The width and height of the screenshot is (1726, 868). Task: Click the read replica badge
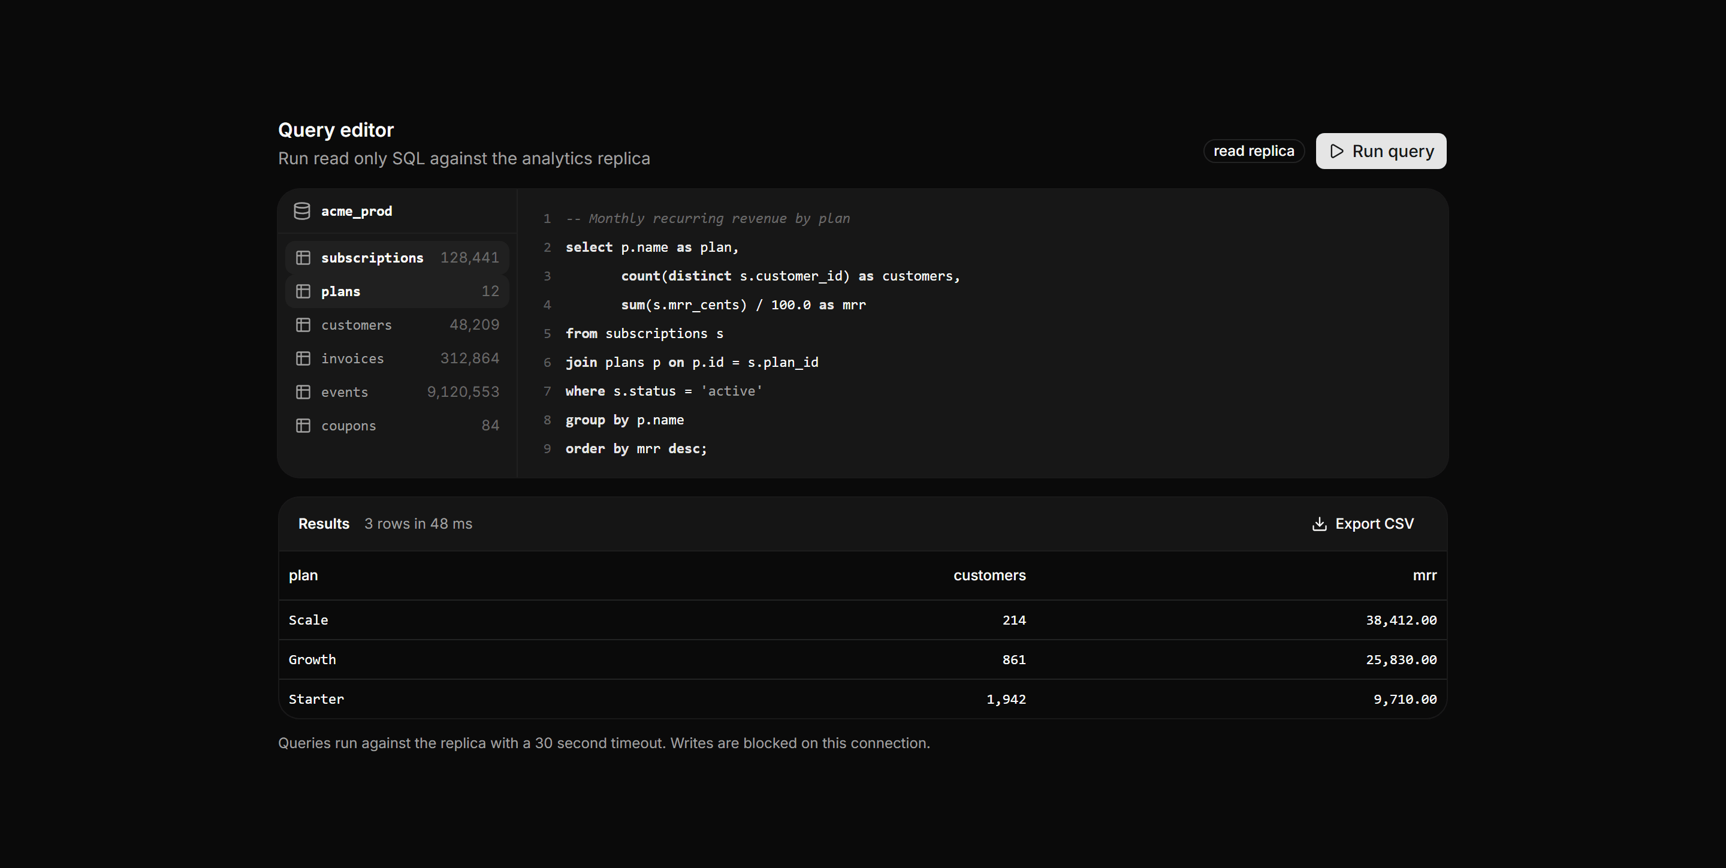click(x=1253, y=151)
